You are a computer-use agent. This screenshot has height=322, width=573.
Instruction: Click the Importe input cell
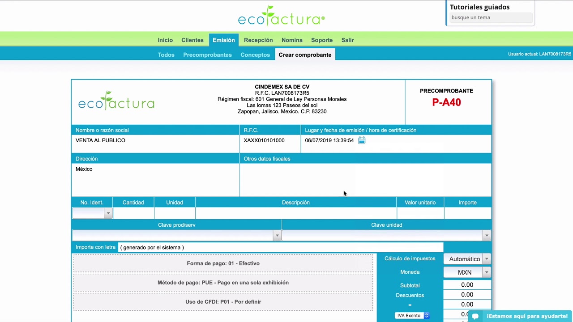468,213
